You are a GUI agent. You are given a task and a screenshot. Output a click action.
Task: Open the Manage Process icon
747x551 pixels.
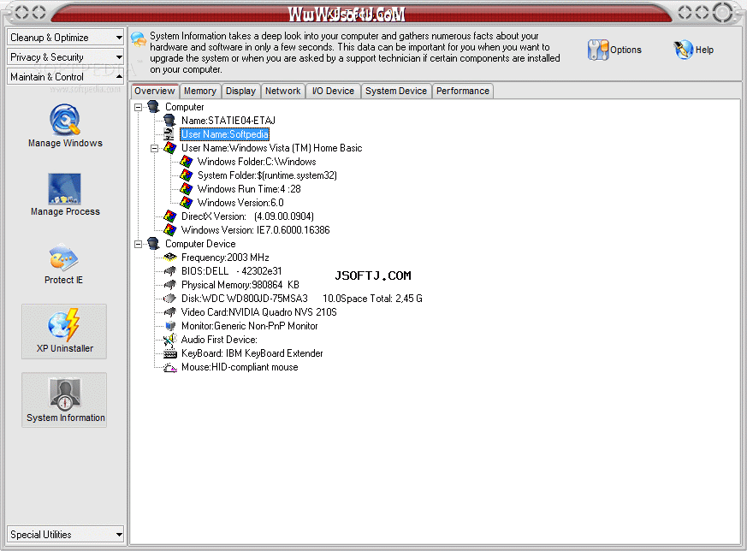tap(65, 188)
